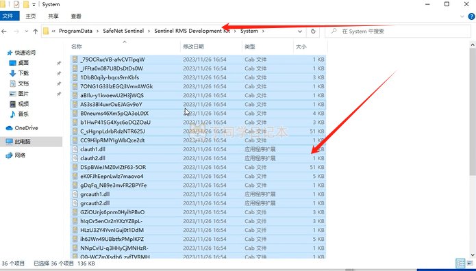Open quick access toolbar customize dropdown
476x271 pixels.
[x=34, y=5]
